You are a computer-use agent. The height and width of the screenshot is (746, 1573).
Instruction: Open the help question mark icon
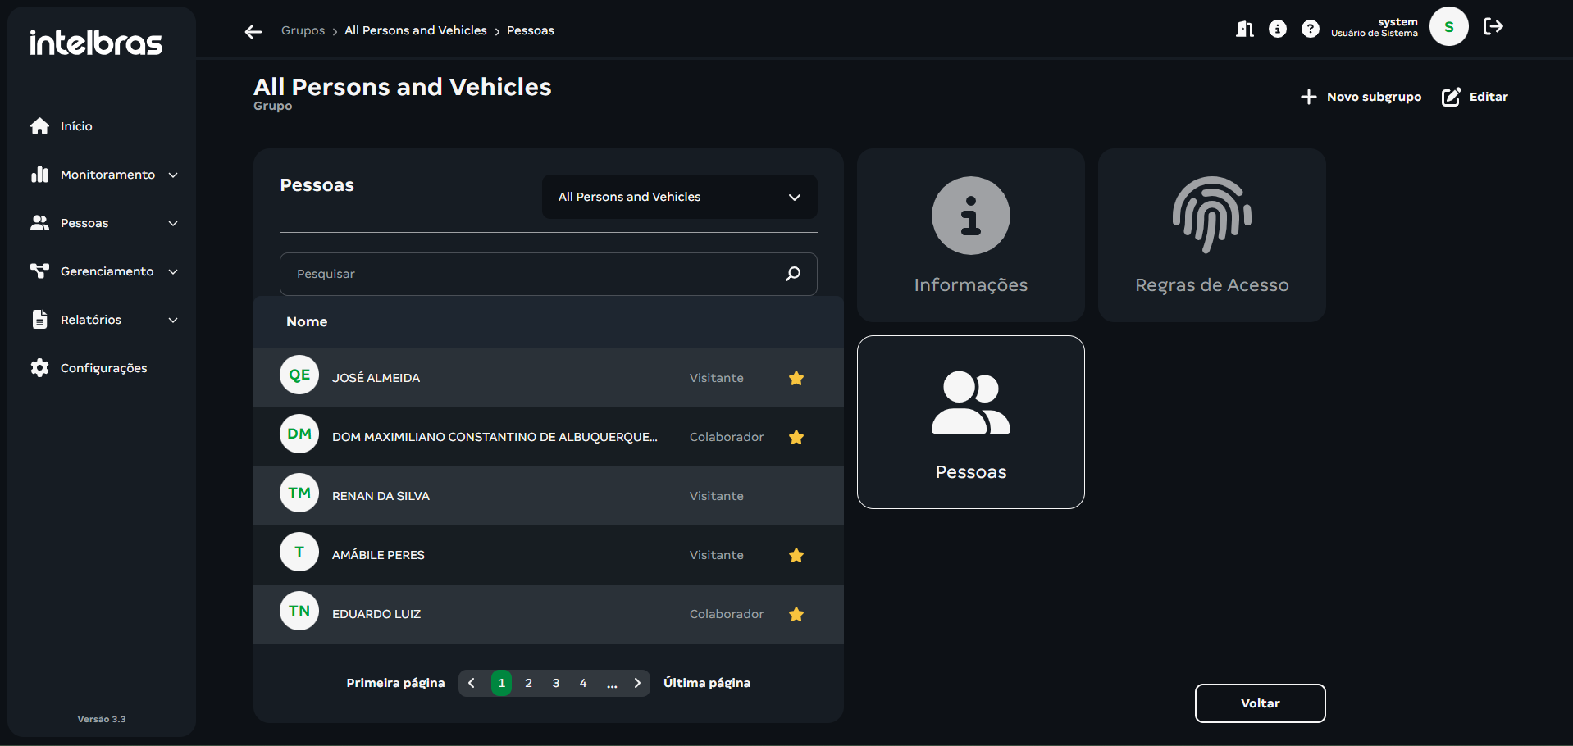coord(1311,30)
